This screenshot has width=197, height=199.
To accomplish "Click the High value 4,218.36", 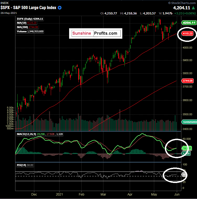I will pyautogui.click(x=130, y=13).
